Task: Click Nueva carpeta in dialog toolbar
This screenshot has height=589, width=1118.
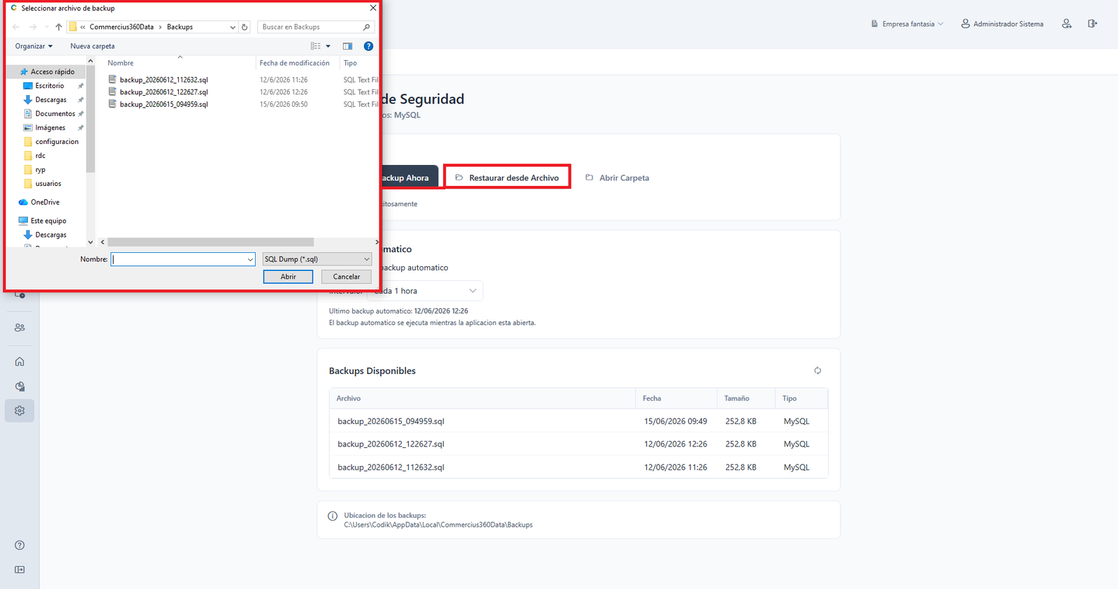Action: point(92,46)
